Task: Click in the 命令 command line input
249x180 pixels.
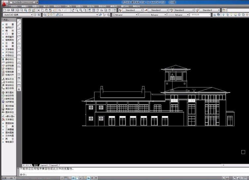Action: coord(134,175)
